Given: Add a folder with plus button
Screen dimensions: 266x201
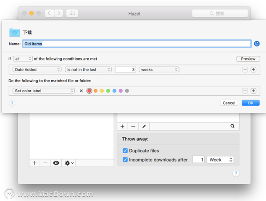Looking at the screenshot, I should click(34, 163).
